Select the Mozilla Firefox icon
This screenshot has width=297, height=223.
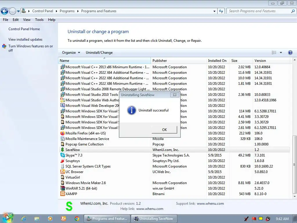click(x=62, y=133)
